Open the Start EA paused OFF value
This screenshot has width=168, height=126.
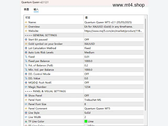click(x=114, y=40)
